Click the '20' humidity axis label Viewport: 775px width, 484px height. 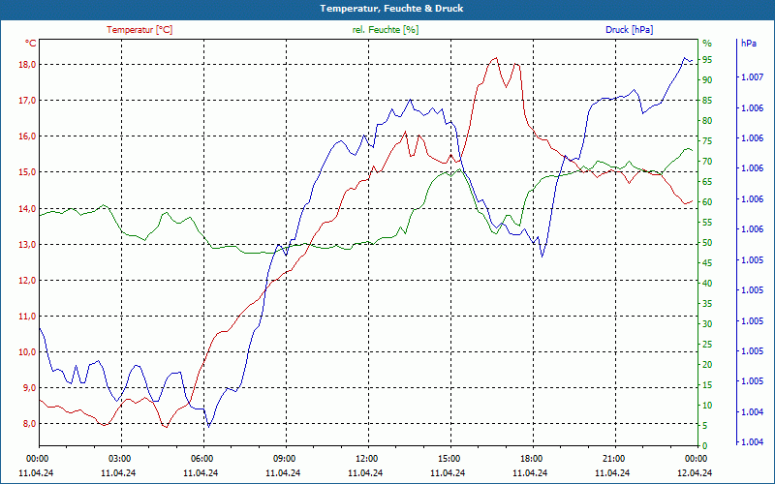[707, 365]
